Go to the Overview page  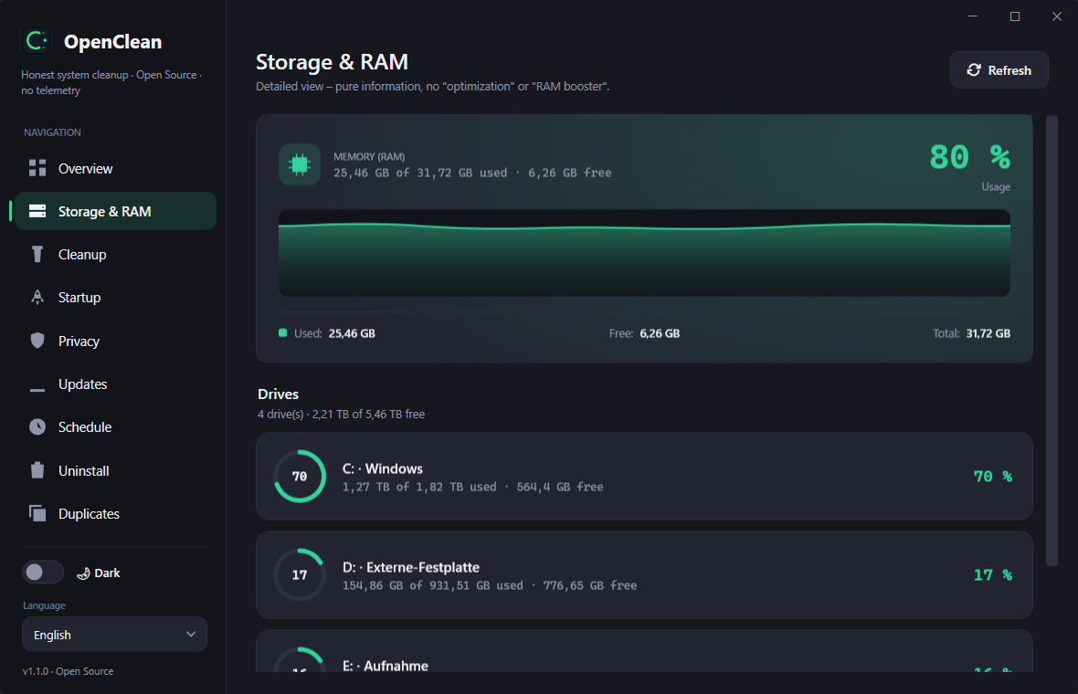point(115,168)
